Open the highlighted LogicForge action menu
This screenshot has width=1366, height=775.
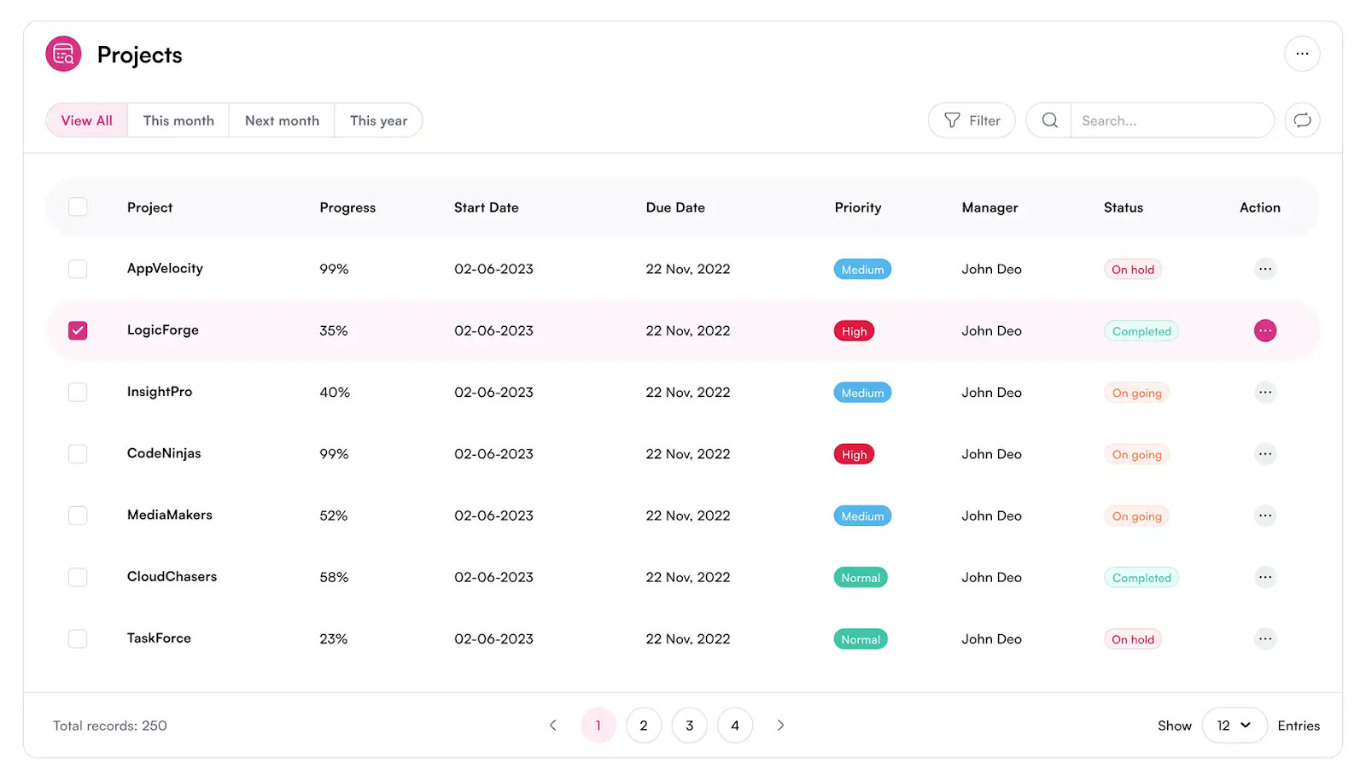click(1264, 330)
